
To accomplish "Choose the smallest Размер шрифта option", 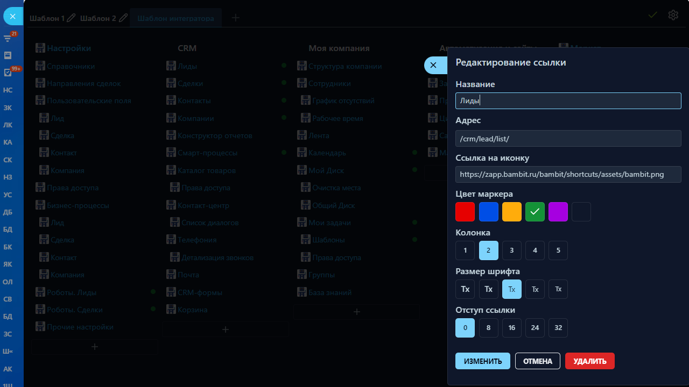I will (558, 289).
